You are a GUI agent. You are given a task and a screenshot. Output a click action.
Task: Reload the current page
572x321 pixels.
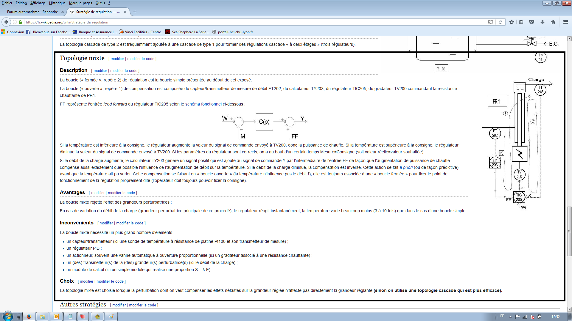500,22
